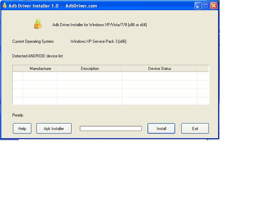This screenshot has width=260, height=203.
Task: Click the "AdbDriver.com" title bar text
Action: (81, 6)
